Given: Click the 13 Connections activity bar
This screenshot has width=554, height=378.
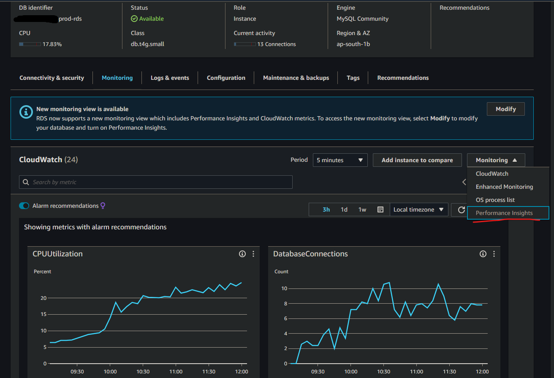Looking at the screenshot, I should tap(244, 44).
